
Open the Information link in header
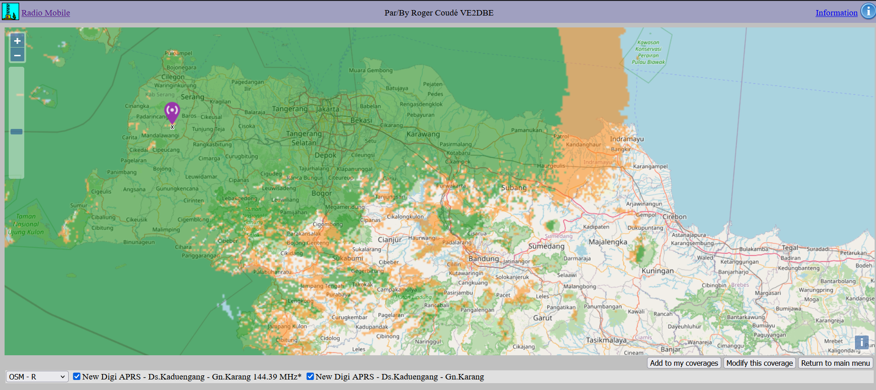click(x=836, y=13)
